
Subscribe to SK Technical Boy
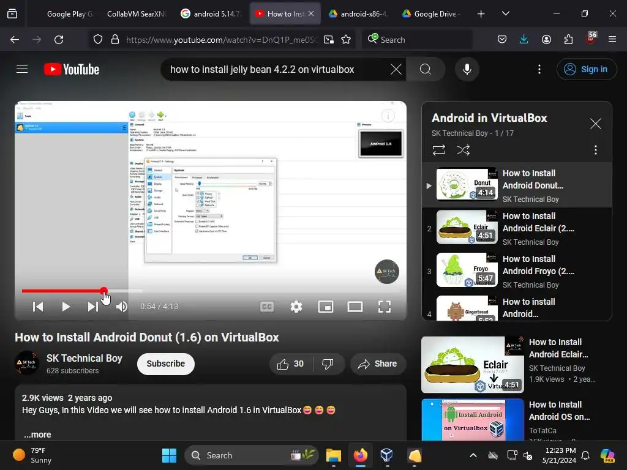click(165, 364)
